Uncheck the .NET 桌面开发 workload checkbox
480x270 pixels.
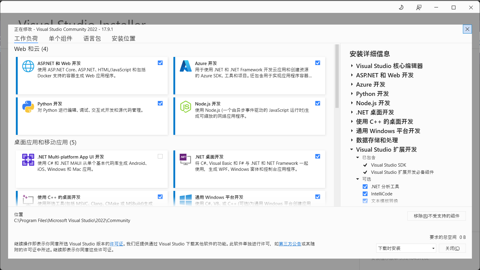tap(318, 156)
